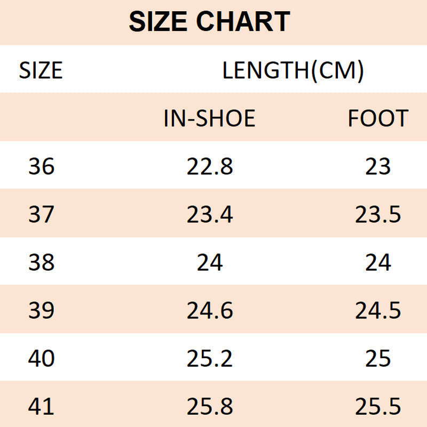Select the 24.6 in-shoe length cell

point(210,311)
